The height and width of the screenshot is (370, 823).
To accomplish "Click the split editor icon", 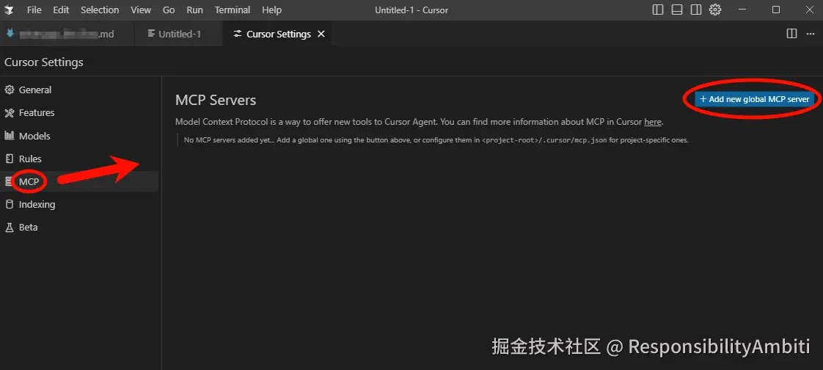I will (792, 34).
